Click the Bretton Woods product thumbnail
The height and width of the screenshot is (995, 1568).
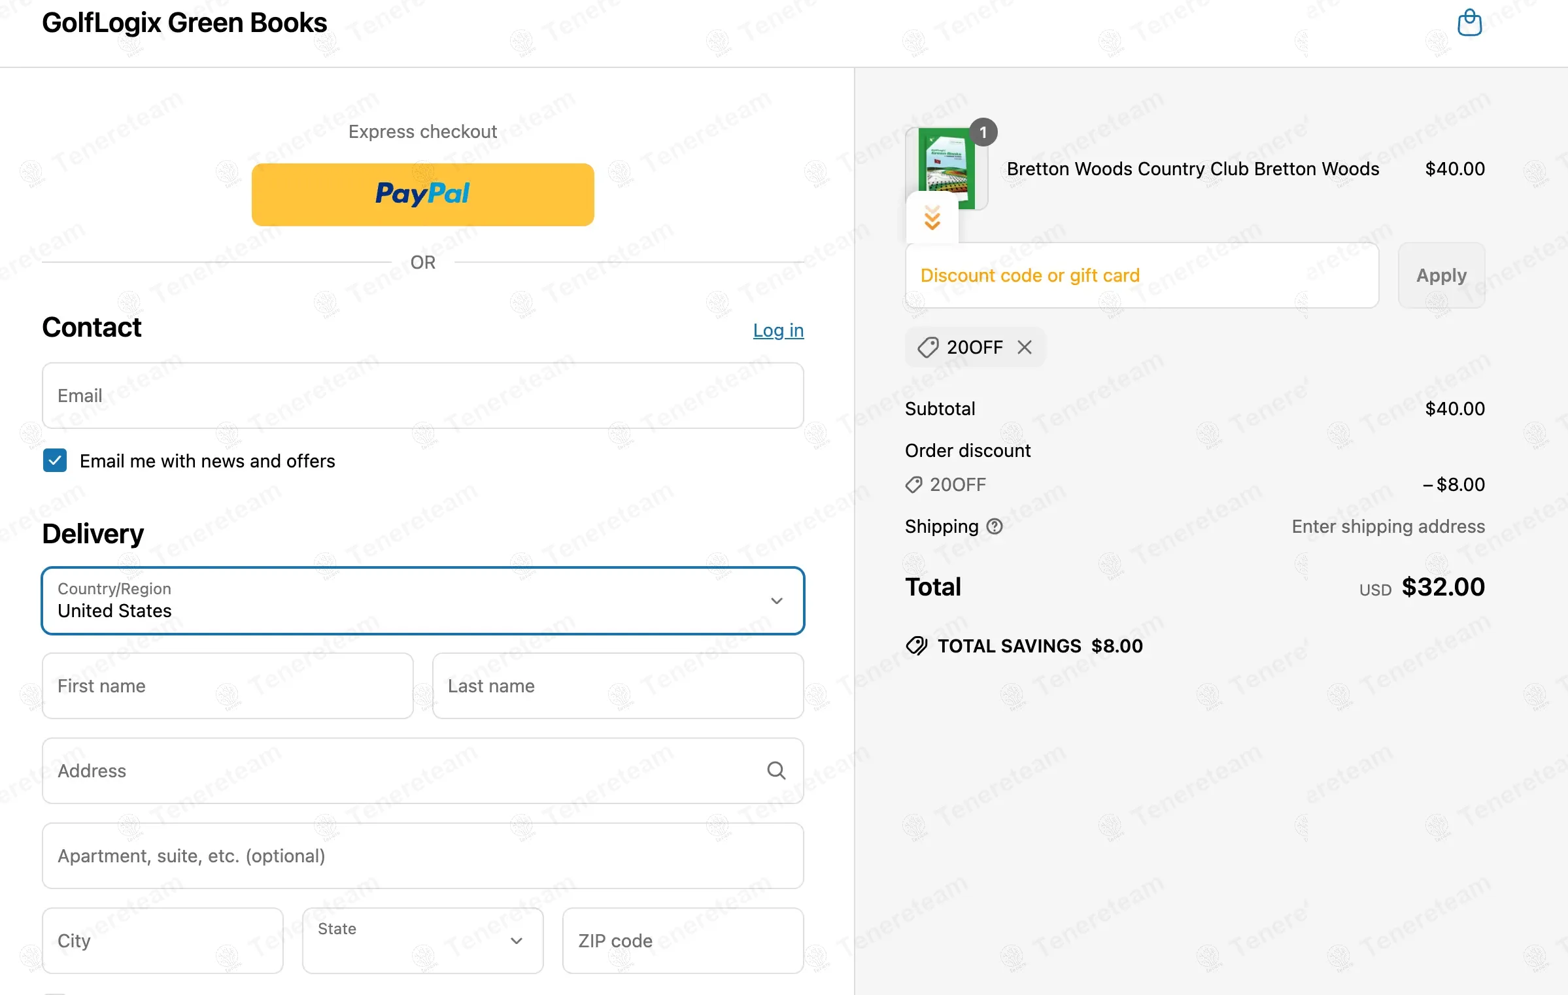click(x=946, y=169)
